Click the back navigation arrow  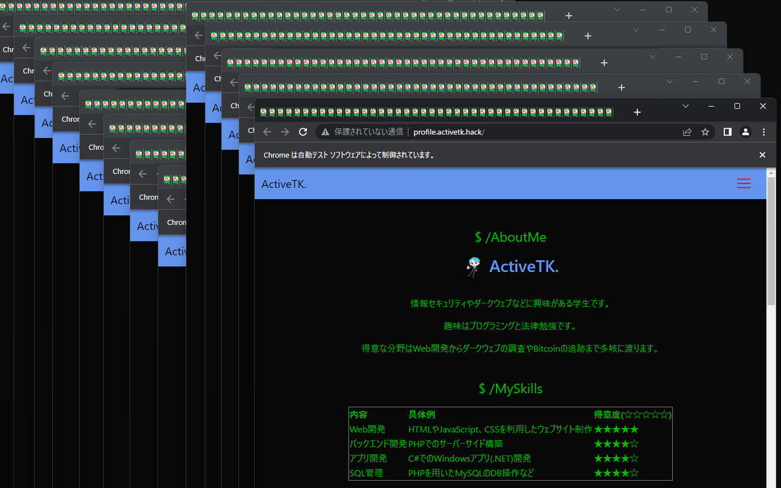(x=267, y=131)
